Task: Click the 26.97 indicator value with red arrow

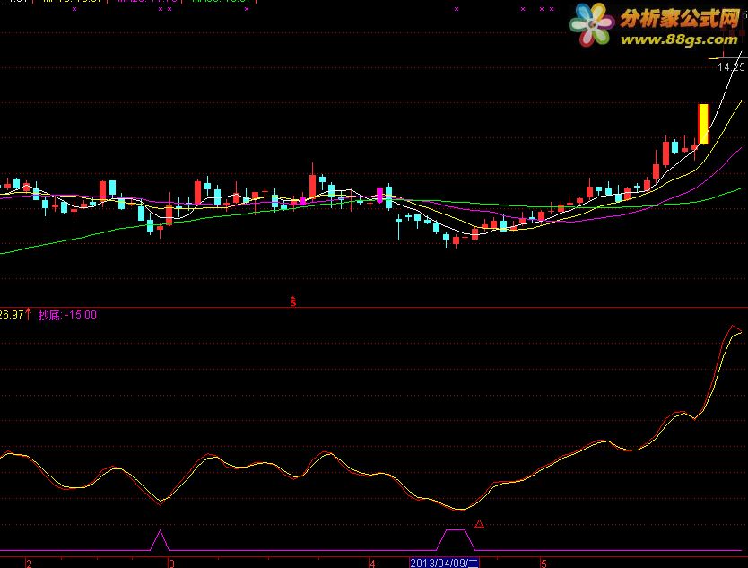Action: [16, 315]
